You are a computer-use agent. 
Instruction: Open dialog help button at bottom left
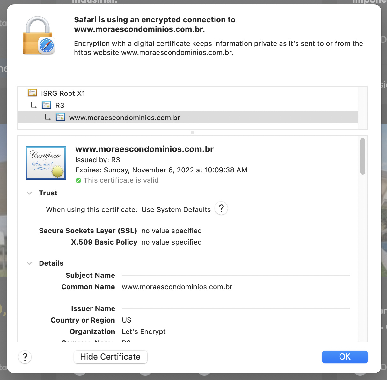pyautogui.click(x=25, y=357)
